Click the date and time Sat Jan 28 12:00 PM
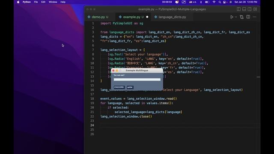This screenshot has height=154, width=274. pos(246,2)
